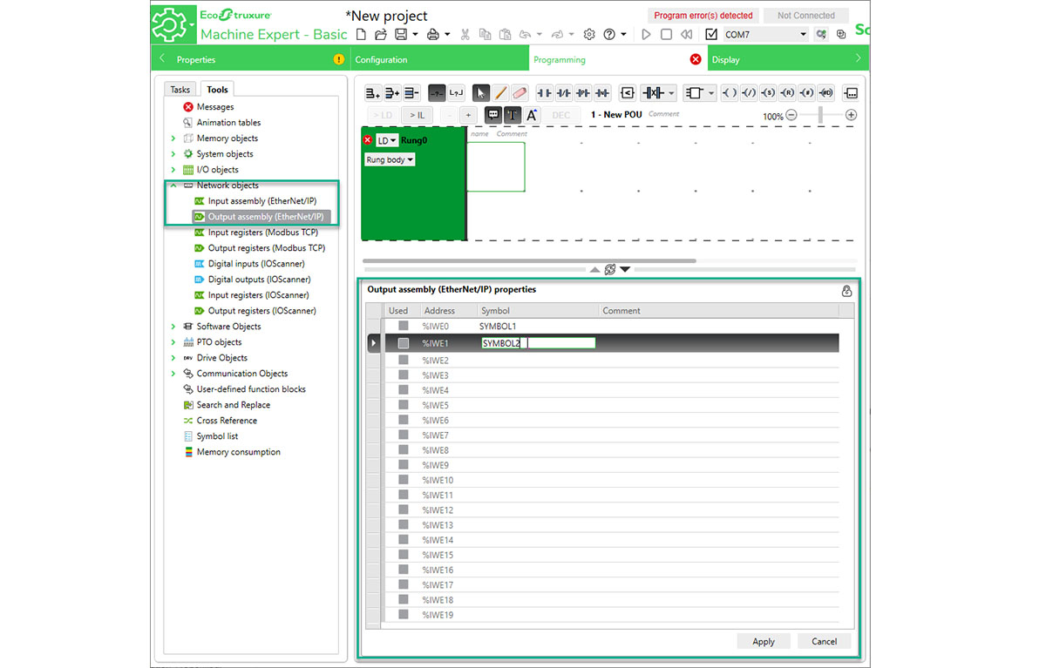Click the Cancel button
Image resolution: width=1046 pixels, height=668 pixels.
[x=824, y=641]
